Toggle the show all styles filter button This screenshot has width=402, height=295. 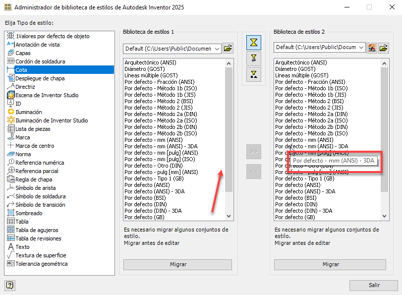click(x=254, y=43)
